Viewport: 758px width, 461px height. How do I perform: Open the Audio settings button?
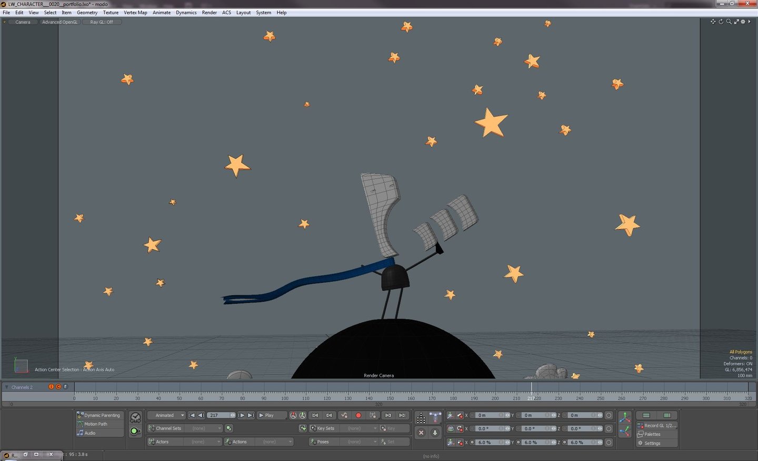pyautogui.click(x=89, y=433)
